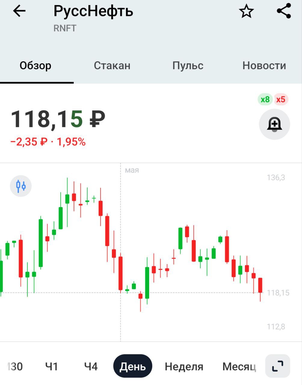Viewport: 302px width, 385px height.
Task: Tap the back arrow icon
Action: (19, 11)
